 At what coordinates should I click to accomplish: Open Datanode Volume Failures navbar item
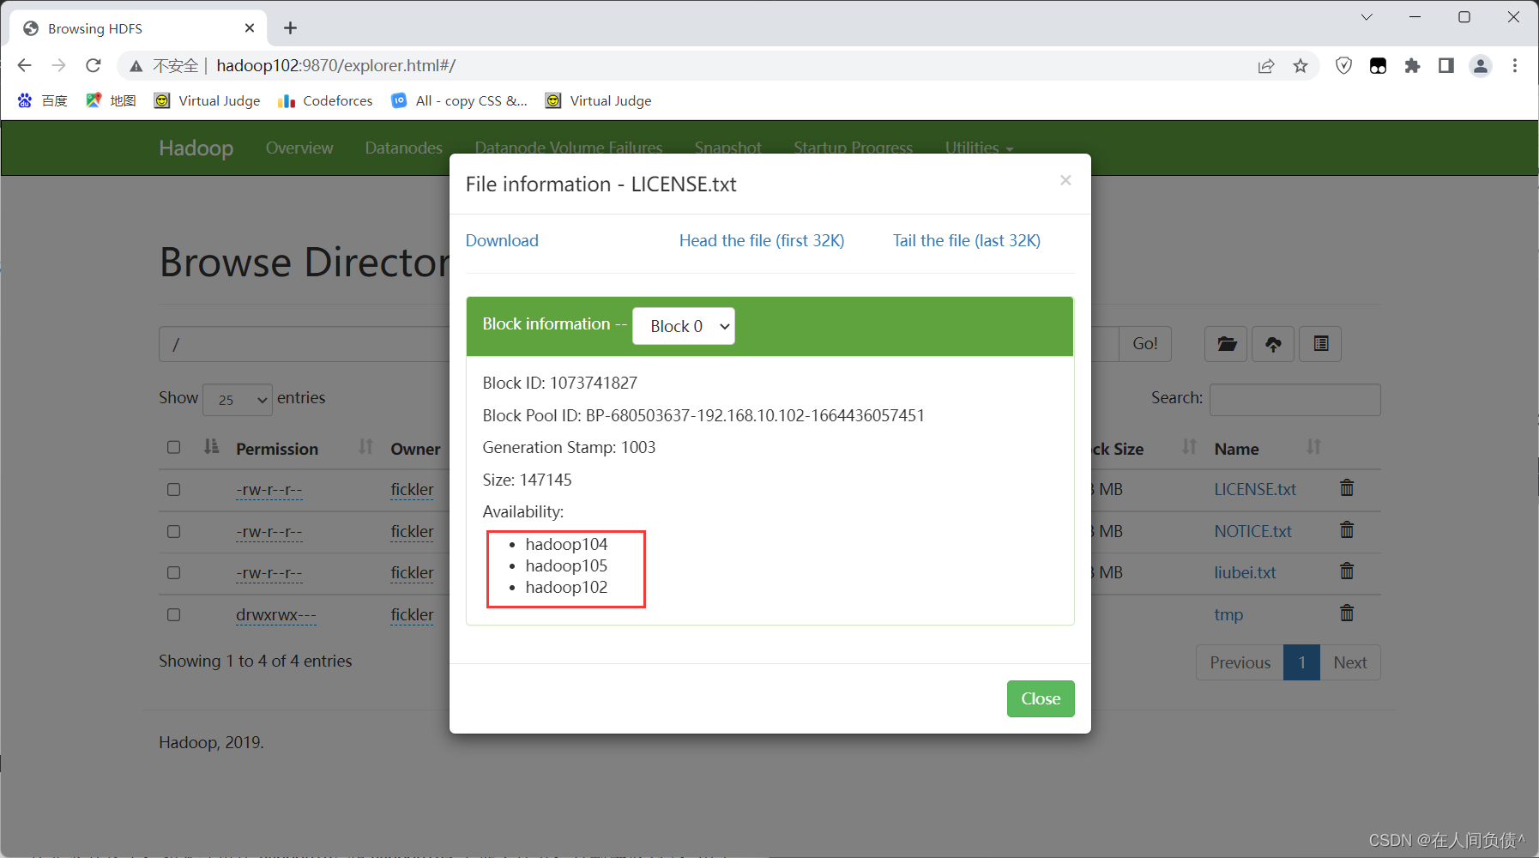(569, 148)
